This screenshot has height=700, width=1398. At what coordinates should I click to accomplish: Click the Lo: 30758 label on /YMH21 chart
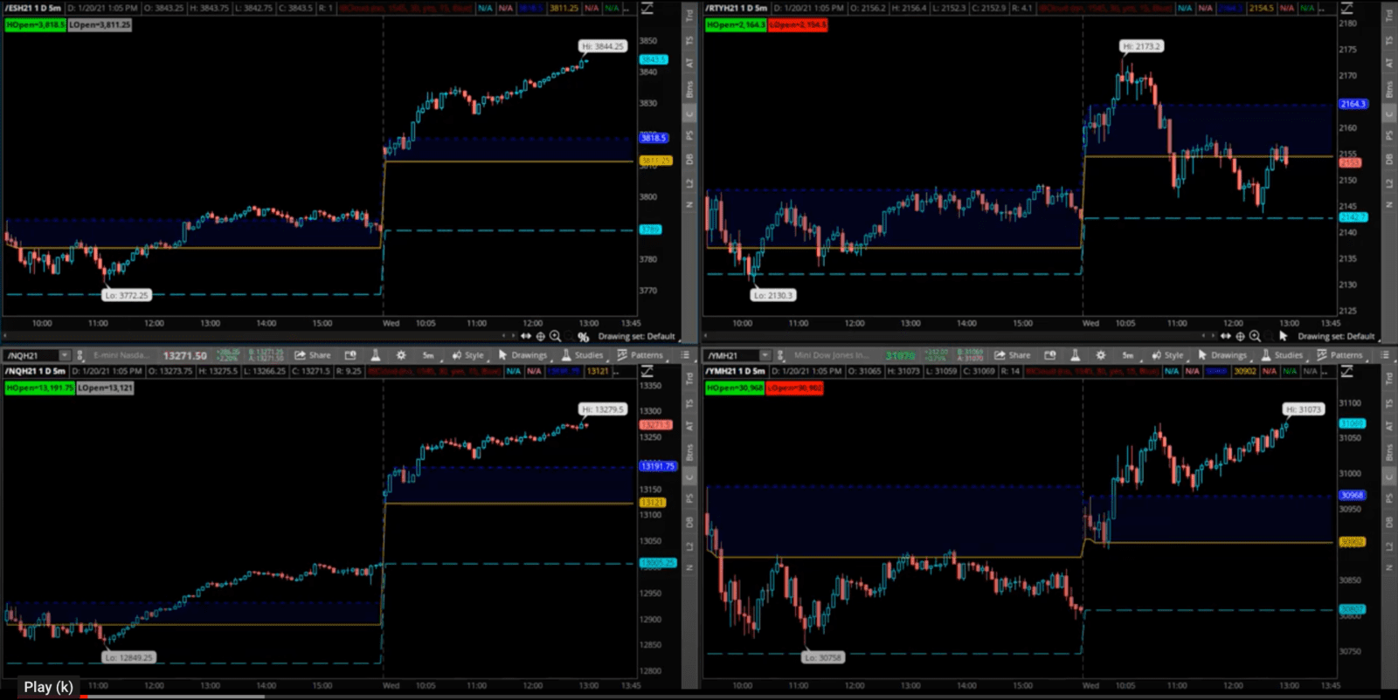click(823, 657)
